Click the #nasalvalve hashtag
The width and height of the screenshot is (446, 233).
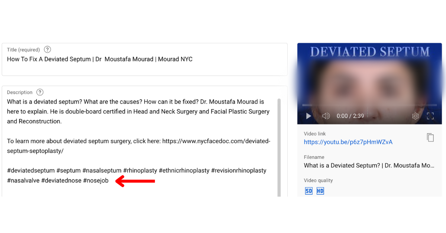click(x=23, y=181)
